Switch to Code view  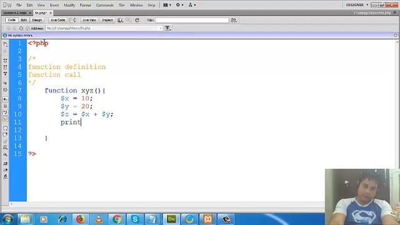coord(11,20)
